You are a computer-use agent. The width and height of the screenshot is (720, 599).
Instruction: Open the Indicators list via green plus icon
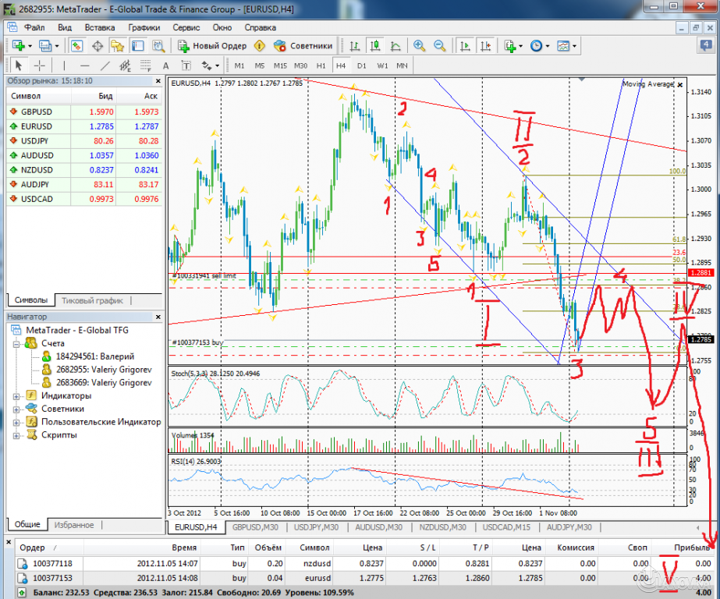point(509,46)
